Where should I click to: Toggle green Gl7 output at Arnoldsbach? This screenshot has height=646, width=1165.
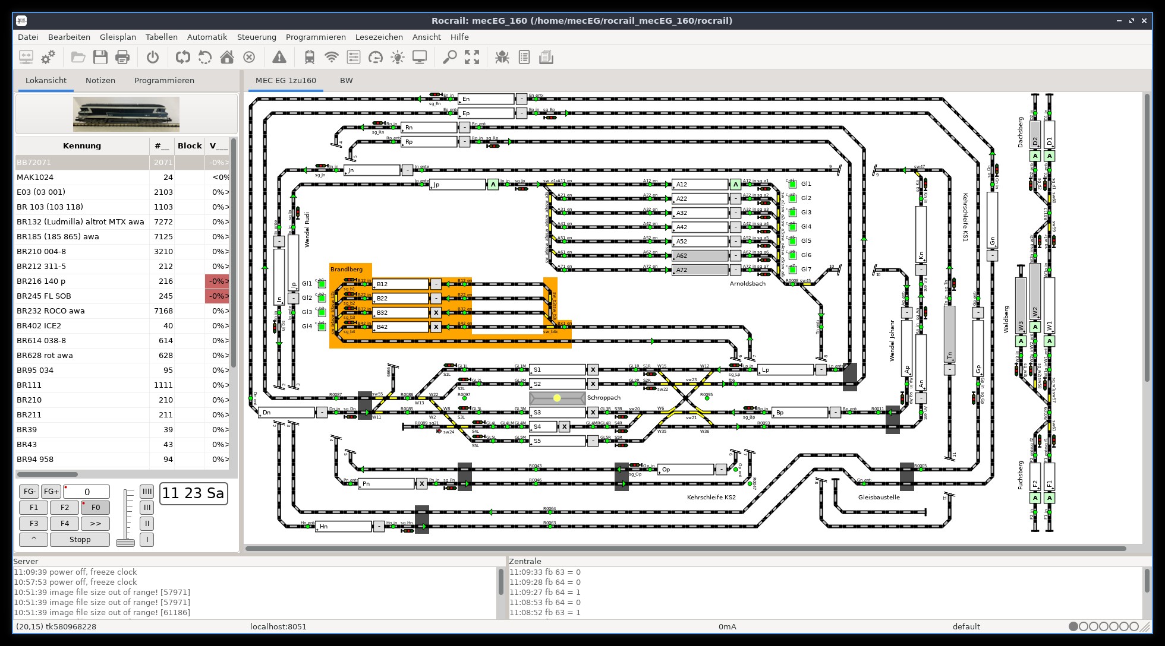792,270
